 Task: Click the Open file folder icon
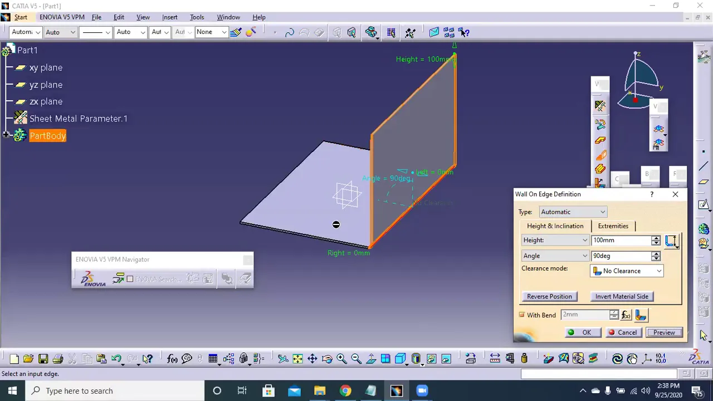pyautogui.click(x=28, y=359)
